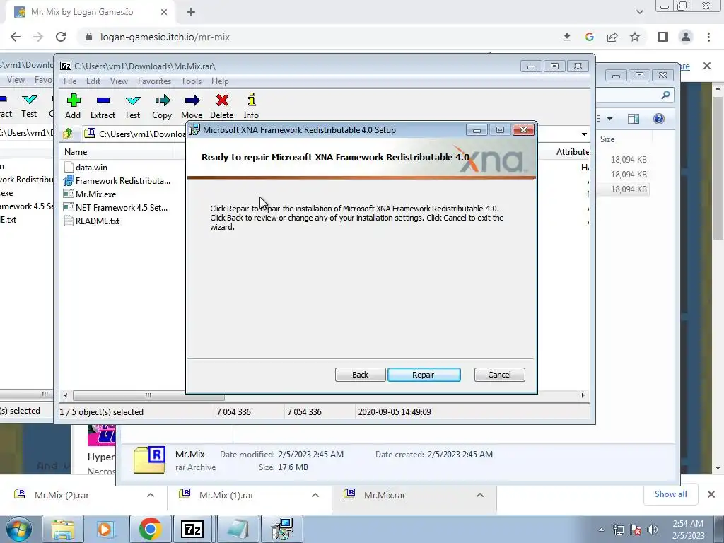
Task: Select Framework Redistributa... file entry
Action: point(117,180)
